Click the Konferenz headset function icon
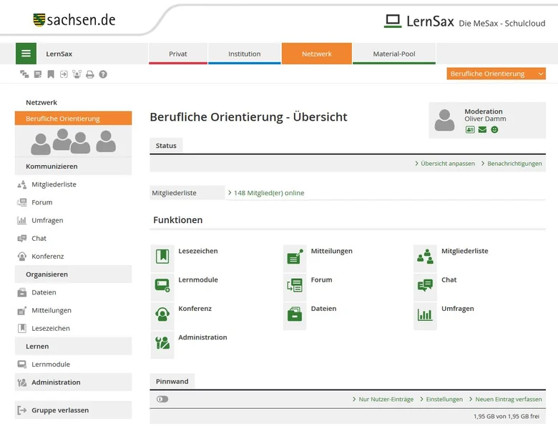 162,314
